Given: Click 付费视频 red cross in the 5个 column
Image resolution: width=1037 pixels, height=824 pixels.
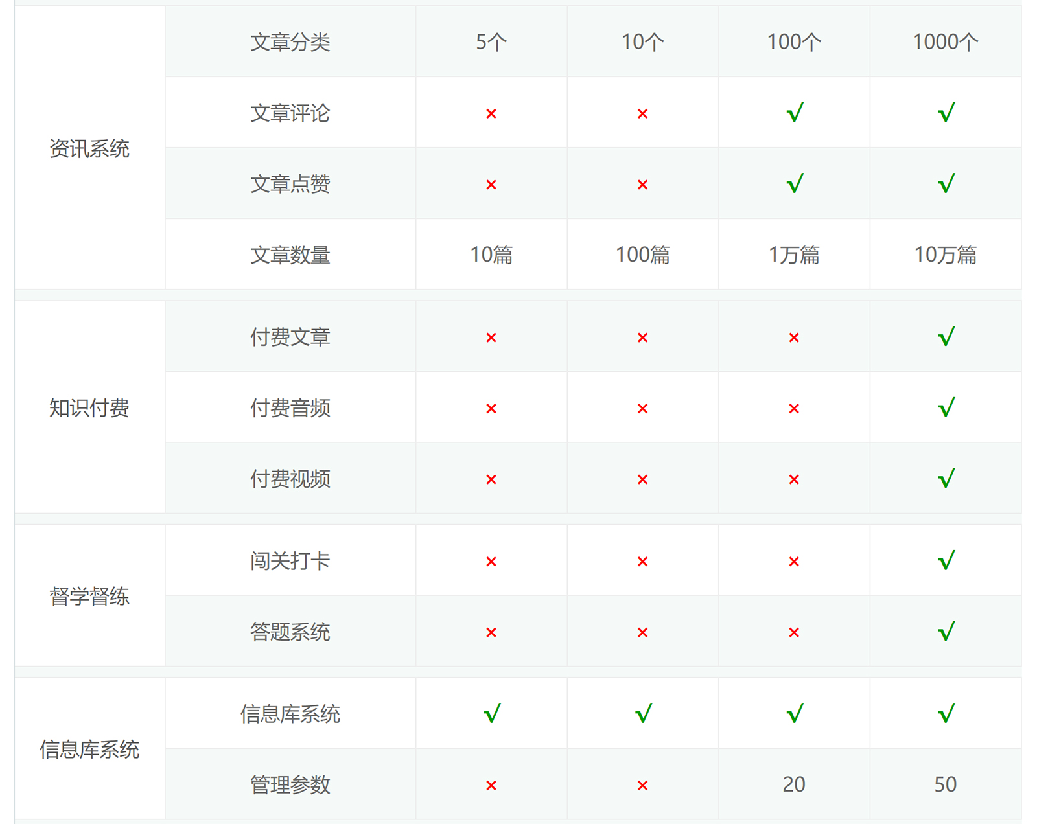Looking at the screenshot, I should click(491, 480).
